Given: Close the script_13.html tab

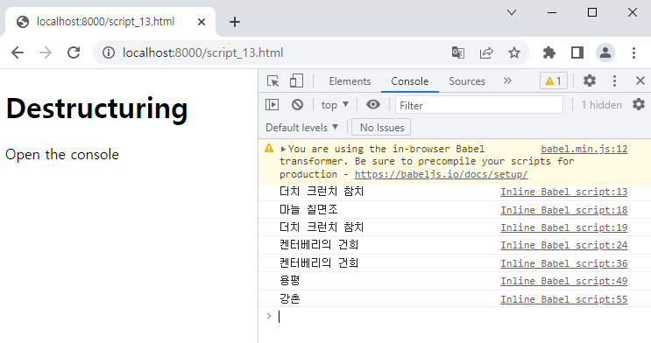Looking at the screenshot, I should pyautogui.click(x=202, y=22).
